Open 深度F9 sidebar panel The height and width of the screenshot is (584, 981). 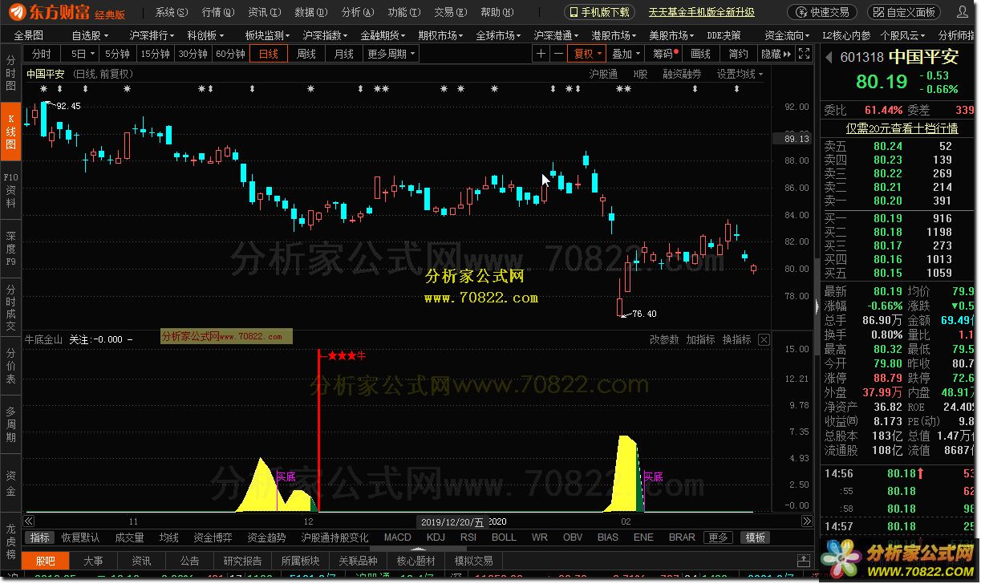pyautogui.click(x=10, y=247)
